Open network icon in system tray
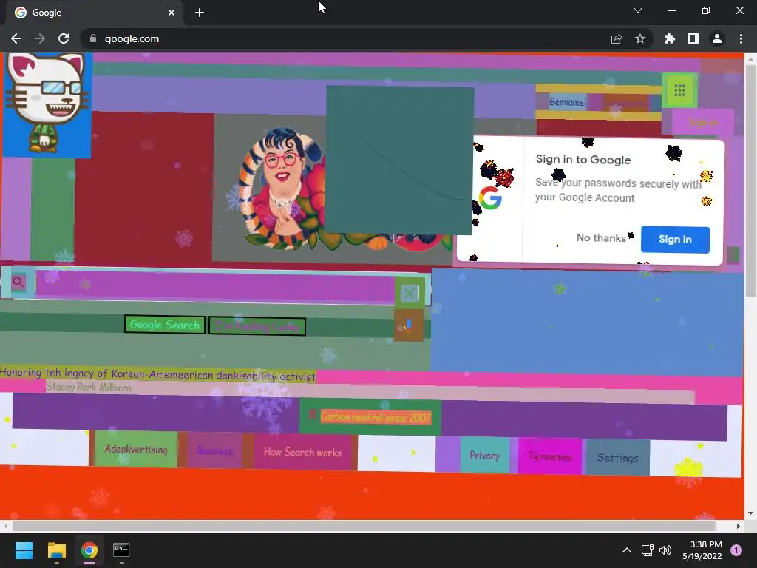This screenshot has width=757, height=568. [x=647, y=550]
